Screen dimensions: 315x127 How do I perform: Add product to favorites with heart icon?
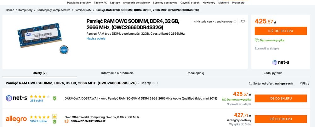coord(243,21)
